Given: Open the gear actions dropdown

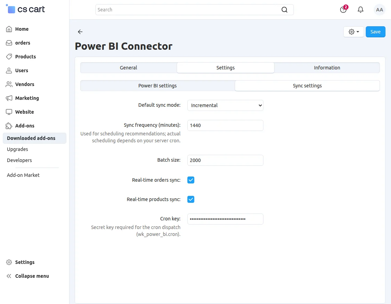Looking at the screenshot, I should click(x=353, y=32).
